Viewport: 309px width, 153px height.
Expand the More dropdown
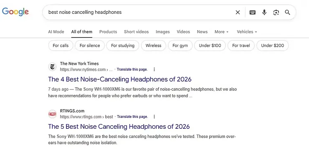221,32
